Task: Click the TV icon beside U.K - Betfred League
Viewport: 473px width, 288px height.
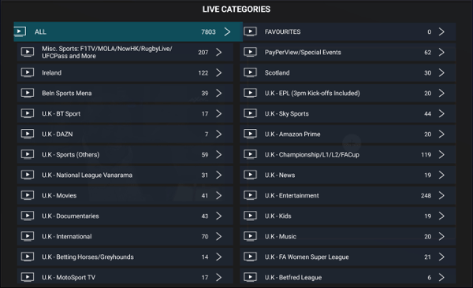Action: 251,277
